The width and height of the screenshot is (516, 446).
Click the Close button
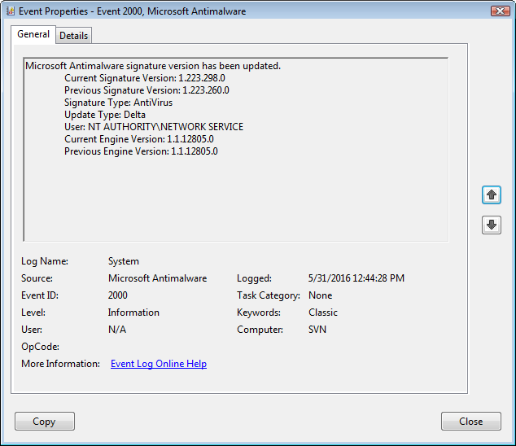pos(471,421)
